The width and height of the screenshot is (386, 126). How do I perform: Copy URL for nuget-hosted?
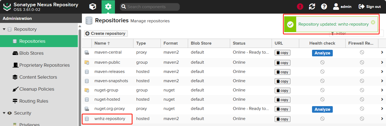(283, 100)
